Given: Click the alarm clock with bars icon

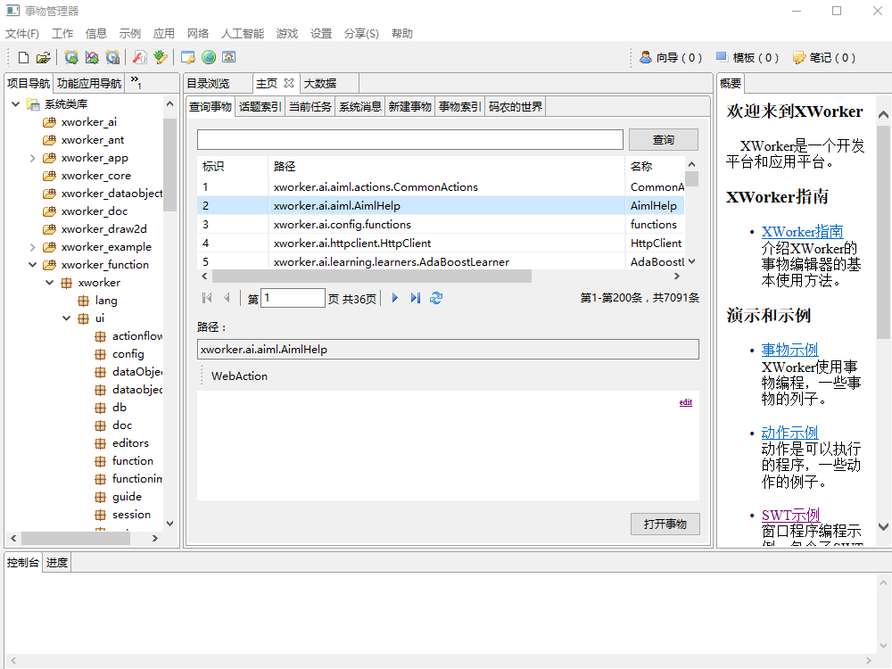Looking at the screenshot, I should pyautogui.click(x=112, y=57).
